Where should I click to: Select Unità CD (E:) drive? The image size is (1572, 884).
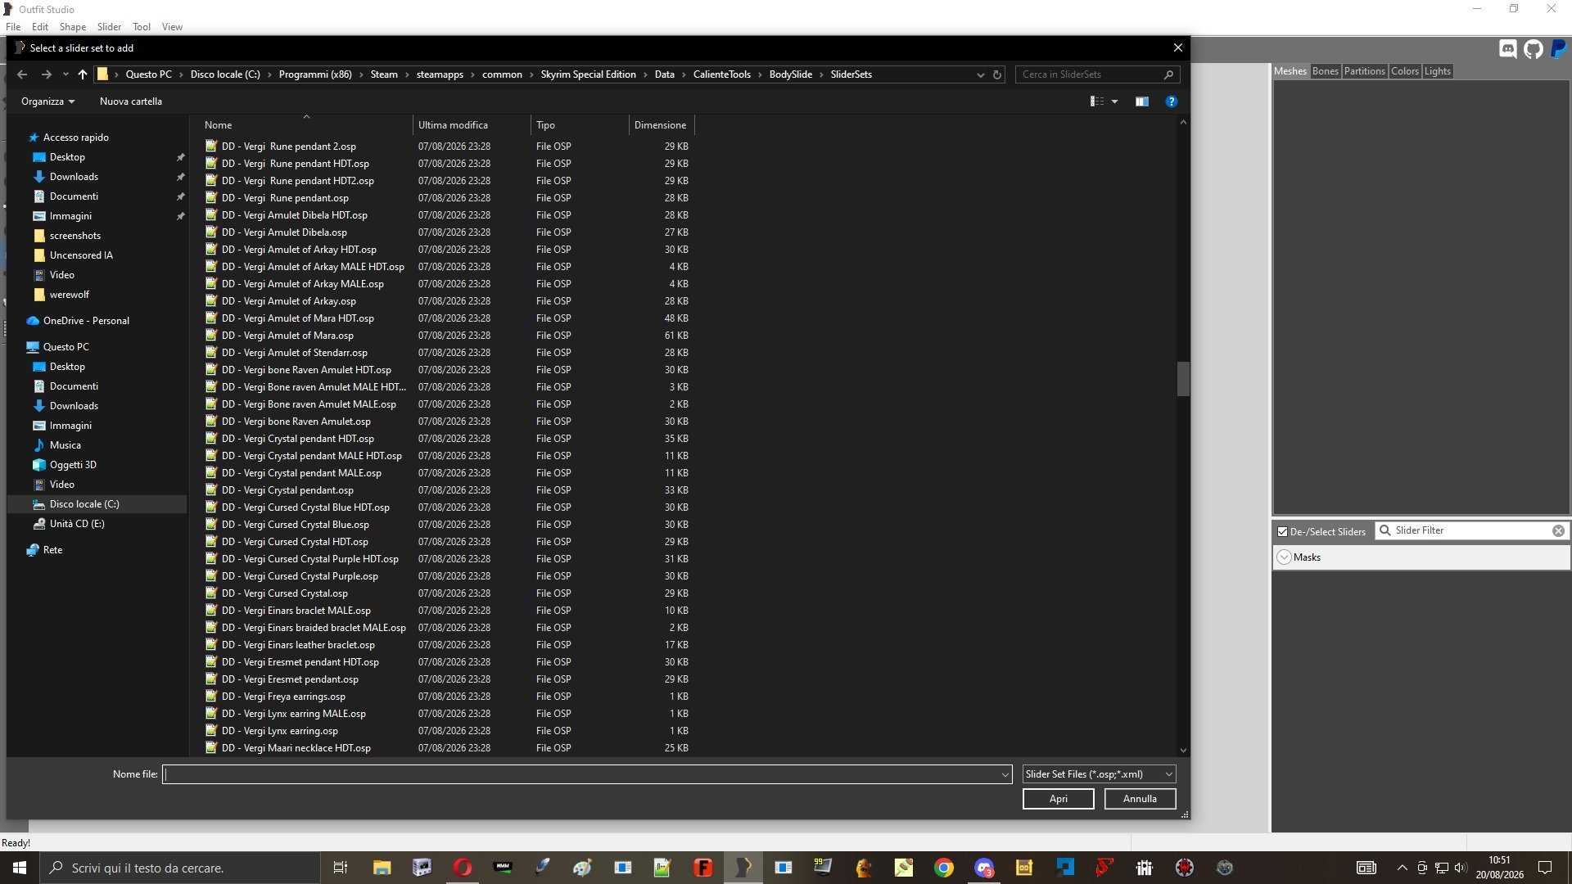point(77,524)
